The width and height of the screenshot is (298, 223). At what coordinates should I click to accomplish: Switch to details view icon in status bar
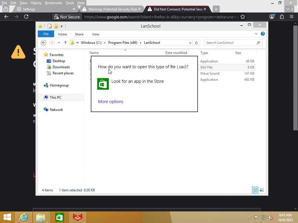[x=255, y=190]
